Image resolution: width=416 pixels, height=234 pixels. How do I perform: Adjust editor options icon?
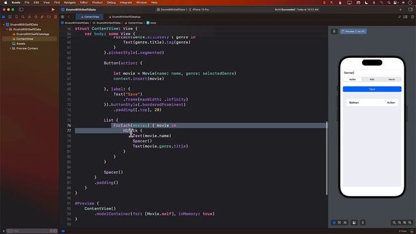[406, 17]
